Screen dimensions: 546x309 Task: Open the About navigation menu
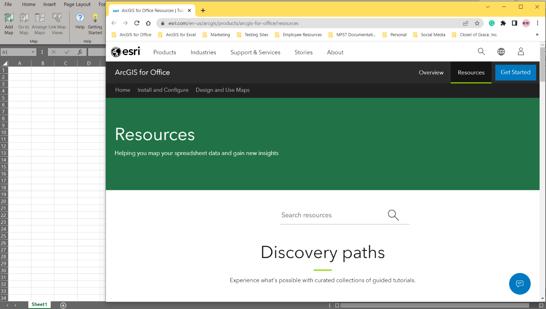(x=335, y=52)
